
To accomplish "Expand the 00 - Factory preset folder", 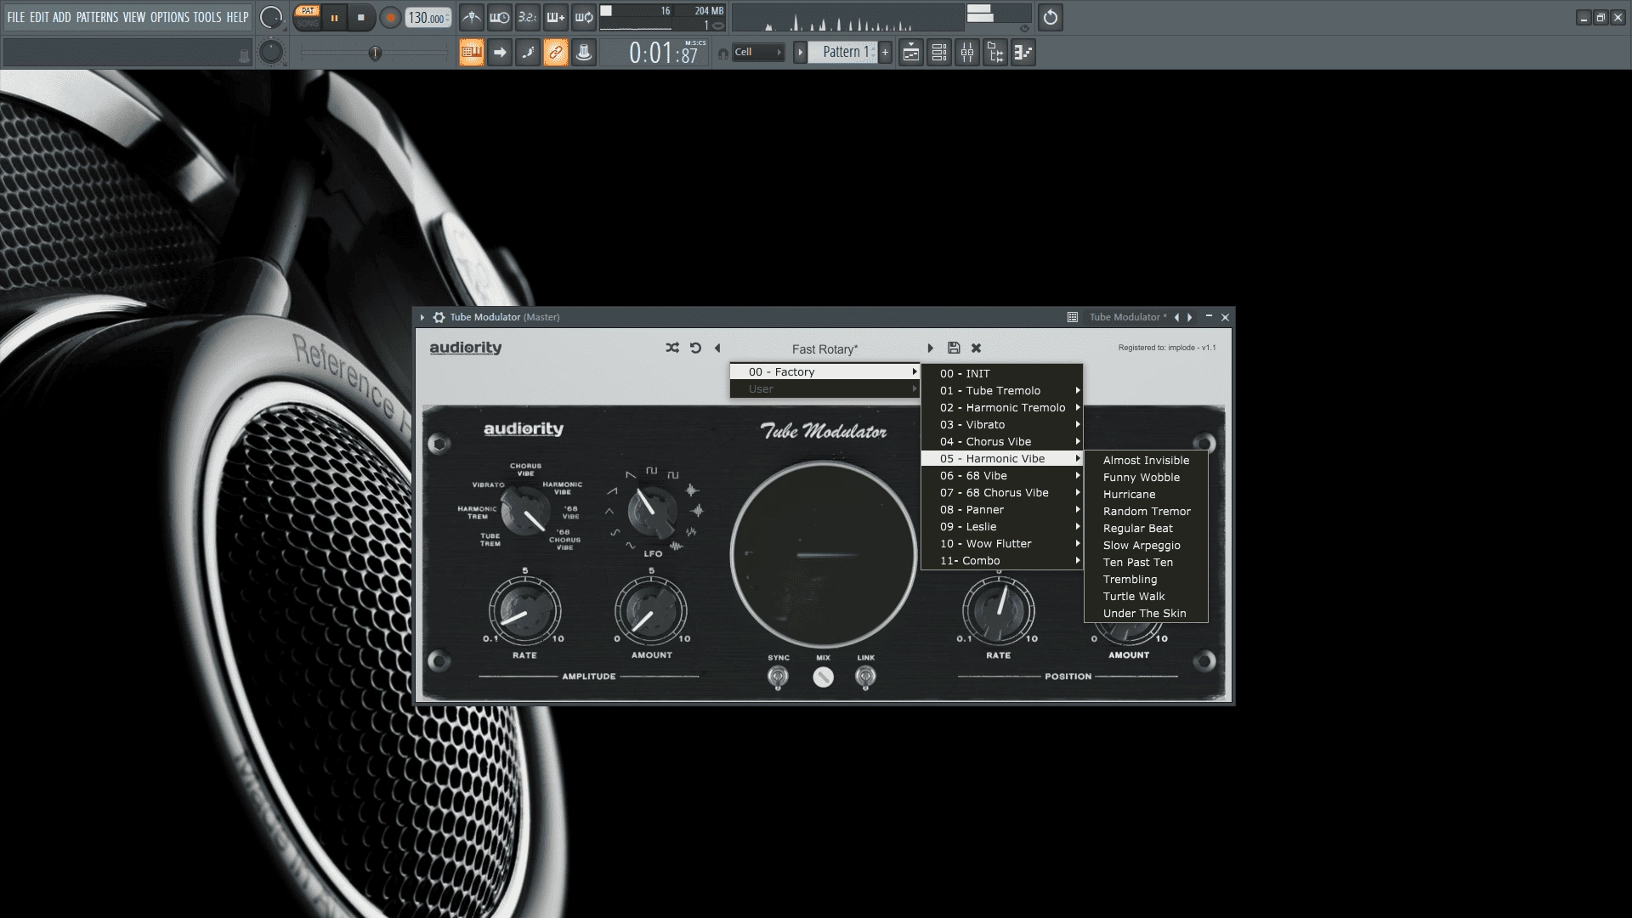I will pos(824,372).
